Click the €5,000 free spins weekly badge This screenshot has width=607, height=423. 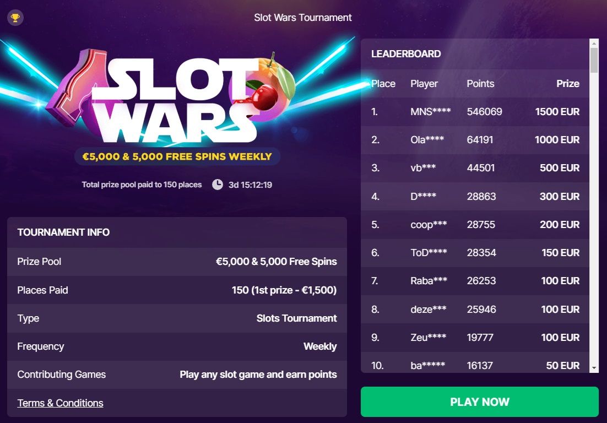[177, 156]
